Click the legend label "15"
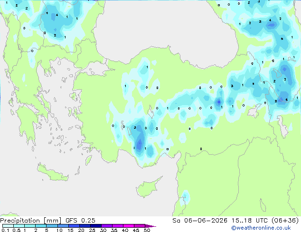This screenshot has width=301, height=232. tap(70, 230)
